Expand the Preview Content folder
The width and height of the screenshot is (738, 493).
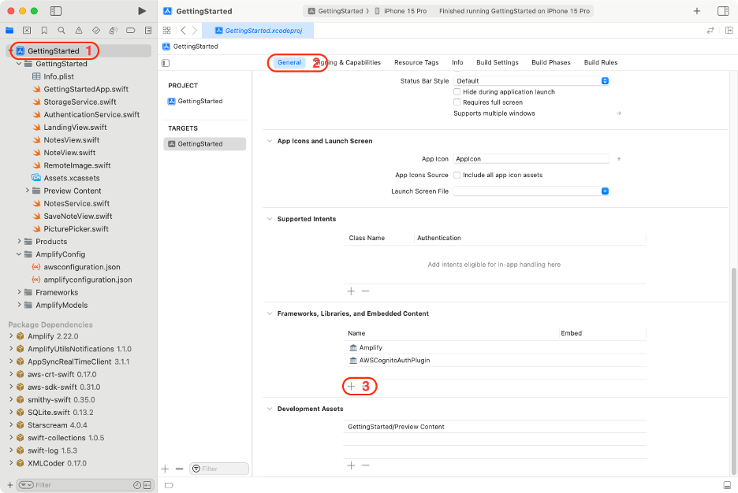[x=28, y=191]
